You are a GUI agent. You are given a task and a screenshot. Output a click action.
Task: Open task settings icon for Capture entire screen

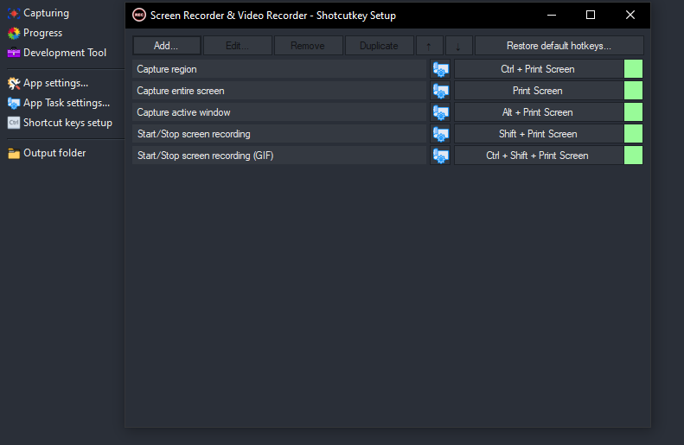pos(440,91)
